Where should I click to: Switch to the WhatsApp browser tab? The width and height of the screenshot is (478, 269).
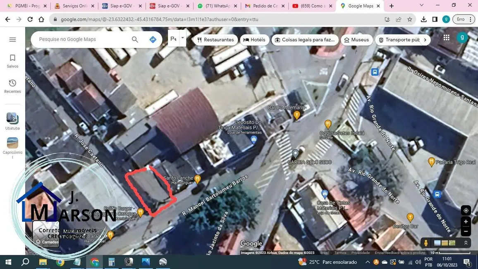pyautogui.click(x=217, y=6)
